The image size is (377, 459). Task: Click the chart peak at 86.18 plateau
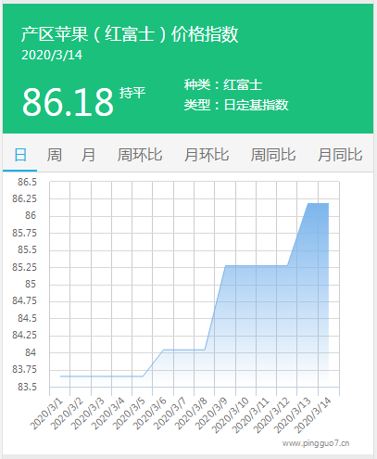[x=318, y=203]
